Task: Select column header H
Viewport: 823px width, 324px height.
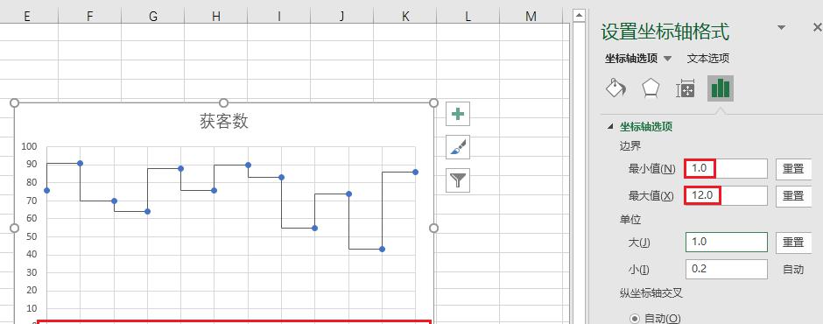Action: (x=215, y=17)
